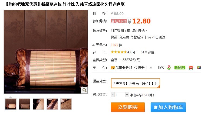This screenshot has width=201, height=117.
Task: Select the second product thumbnail
Action: [25, 104]
